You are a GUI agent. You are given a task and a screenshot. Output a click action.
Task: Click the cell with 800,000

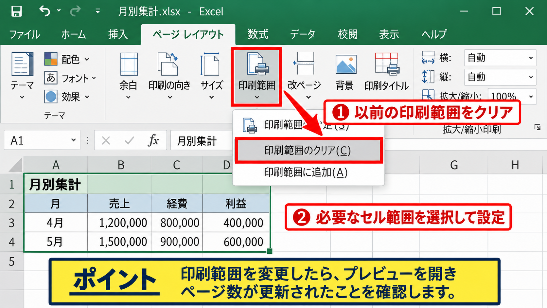point(177,223)
